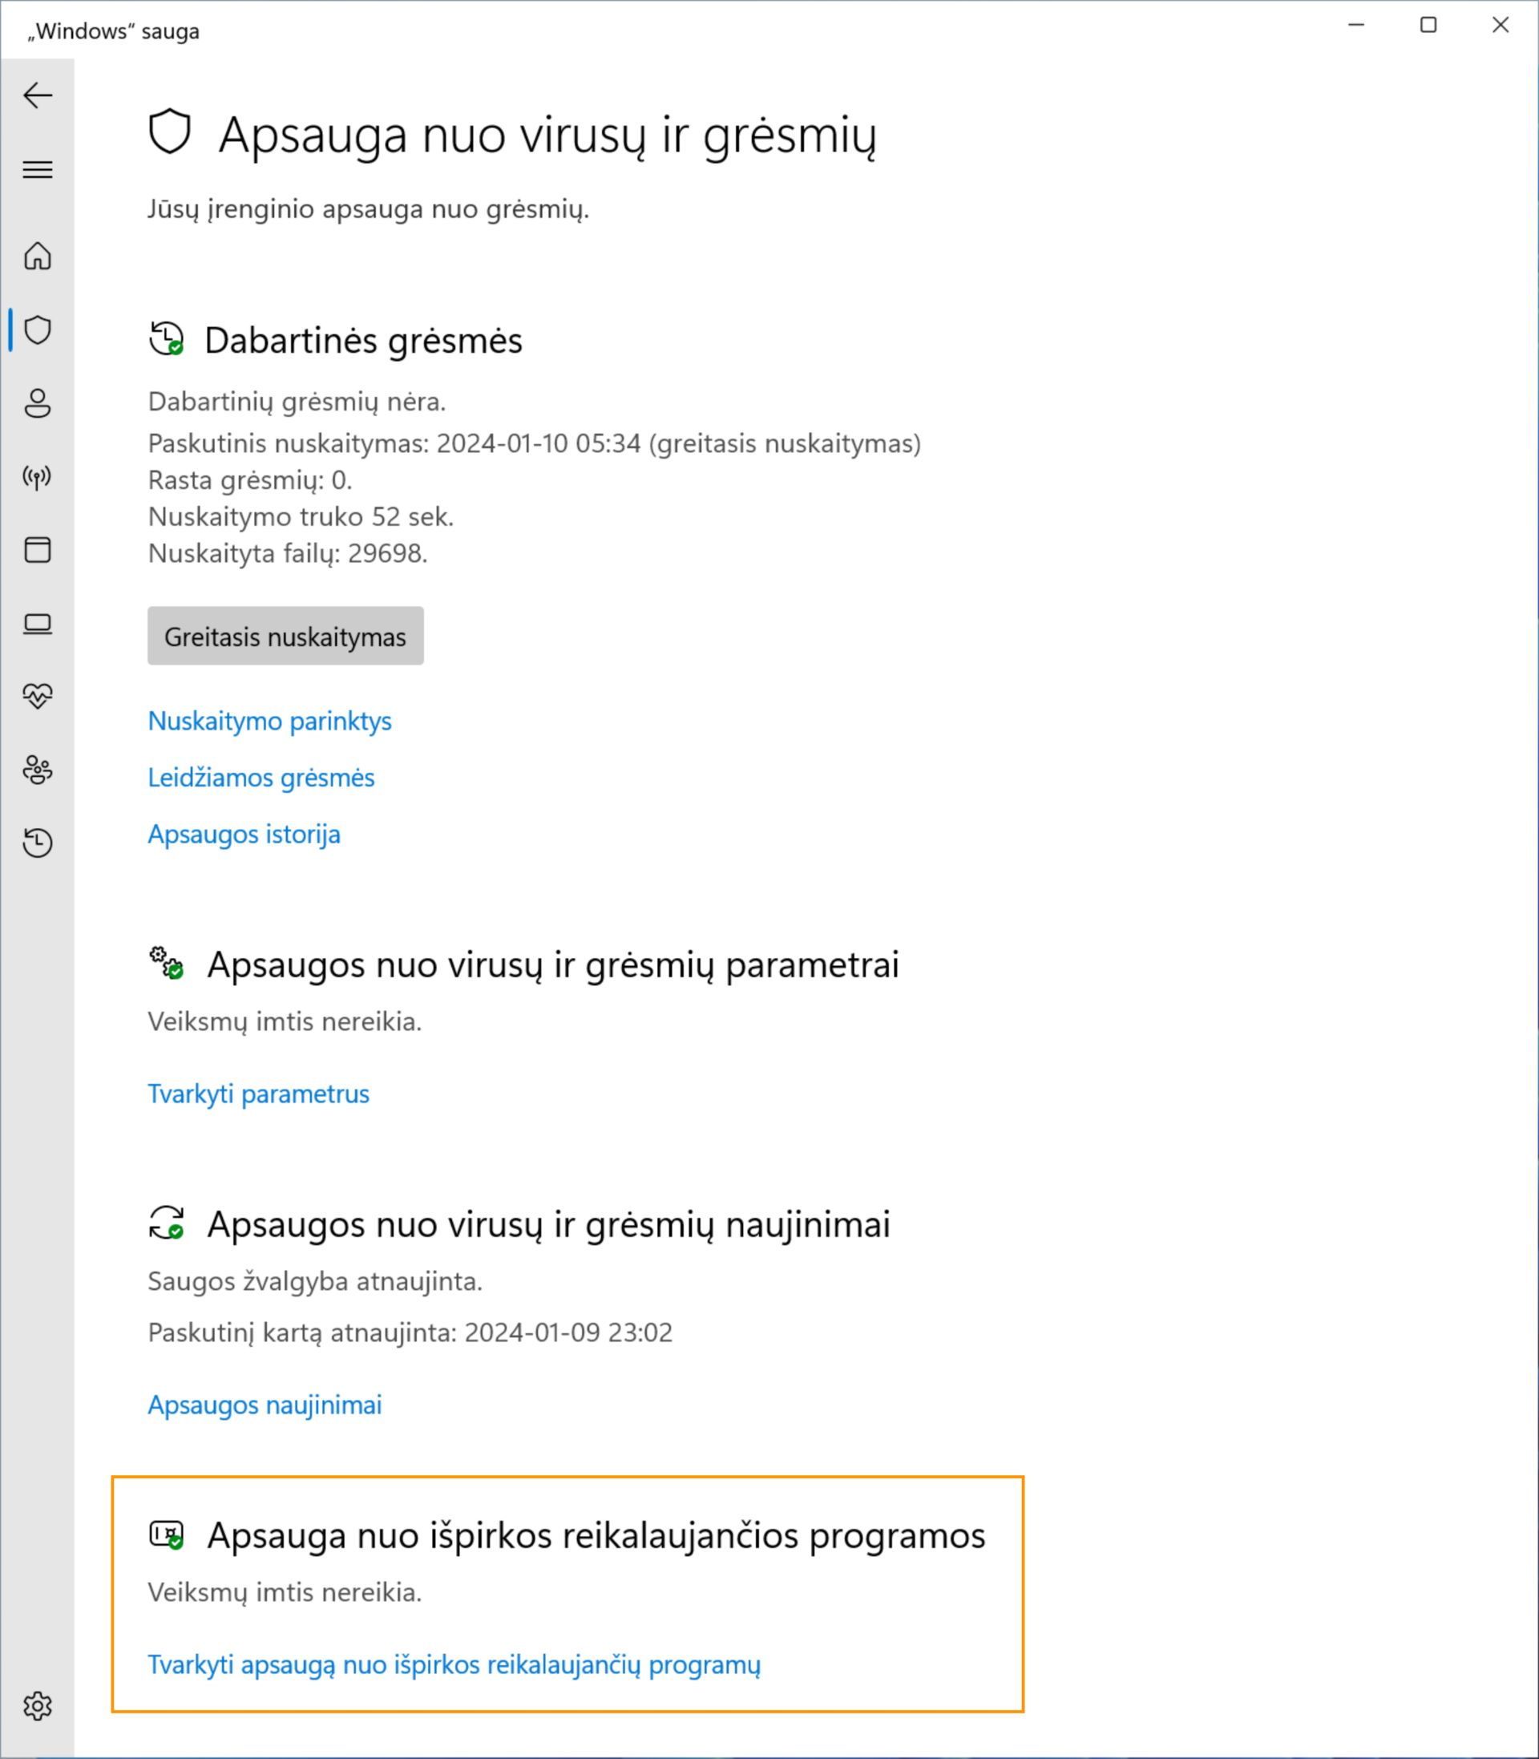This screenshot has height=1759, width=1539.
Task: Open the Apsaugos naujinimai link
Action: pos(265,1405)
